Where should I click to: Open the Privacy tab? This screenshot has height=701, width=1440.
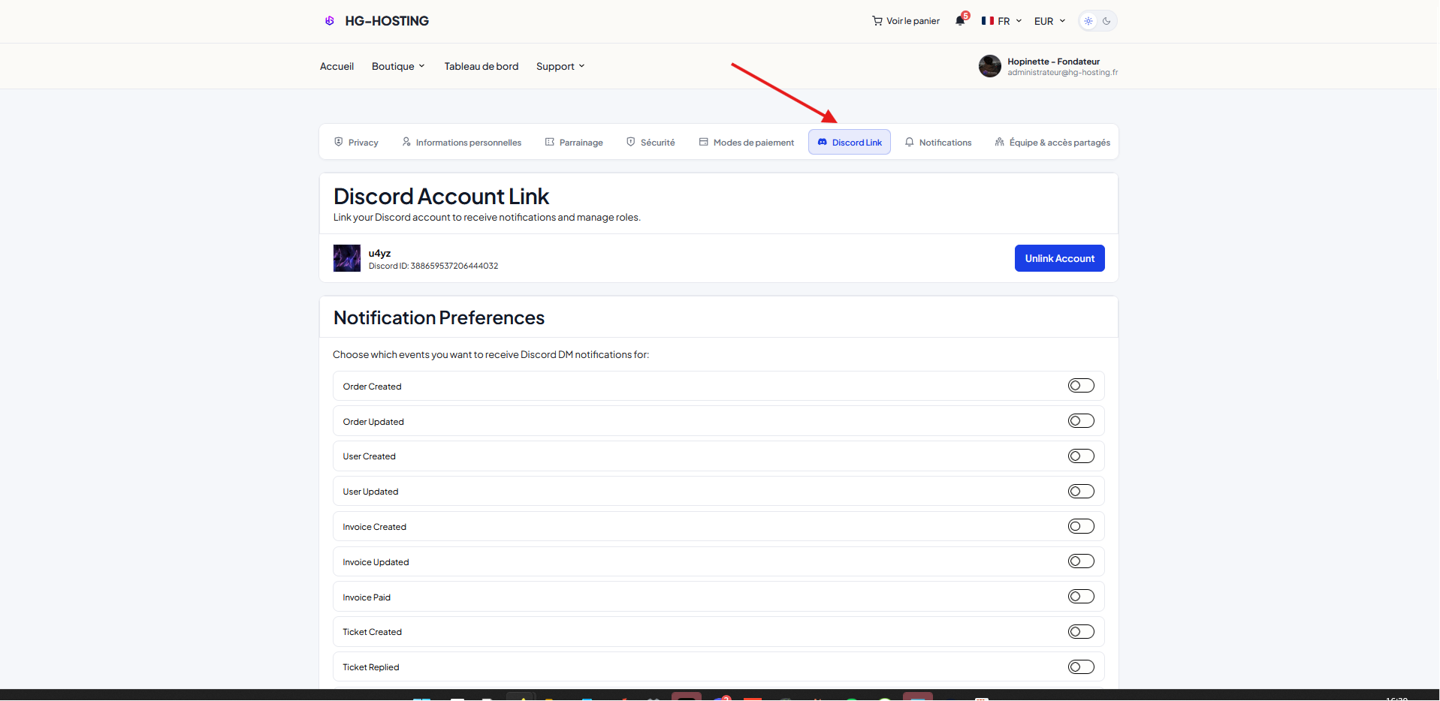(356, 143)
